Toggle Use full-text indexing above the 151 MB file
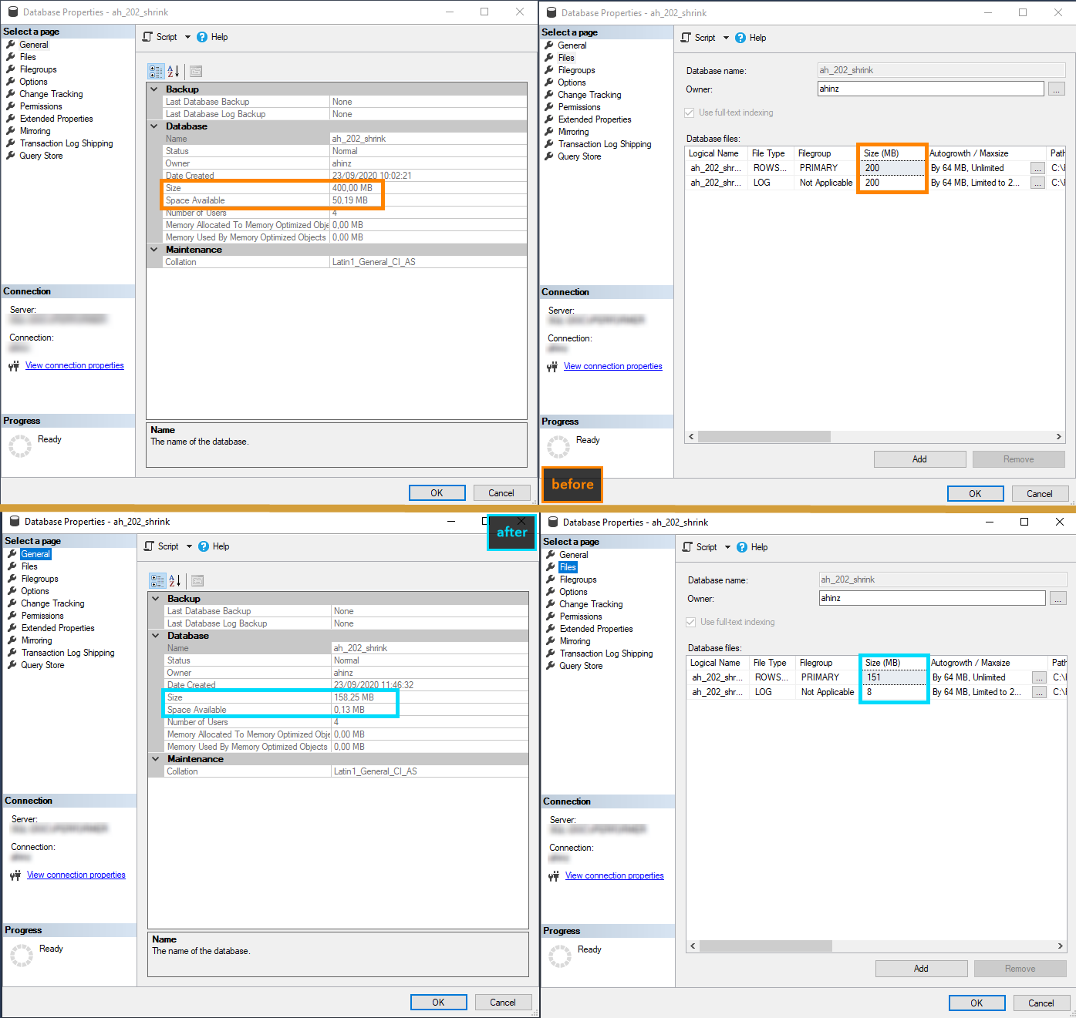The image size is (1076, 1018). [x=691, y=622]
